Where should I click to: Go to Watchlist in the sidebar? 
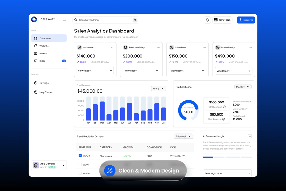click(x=44, y=46)
